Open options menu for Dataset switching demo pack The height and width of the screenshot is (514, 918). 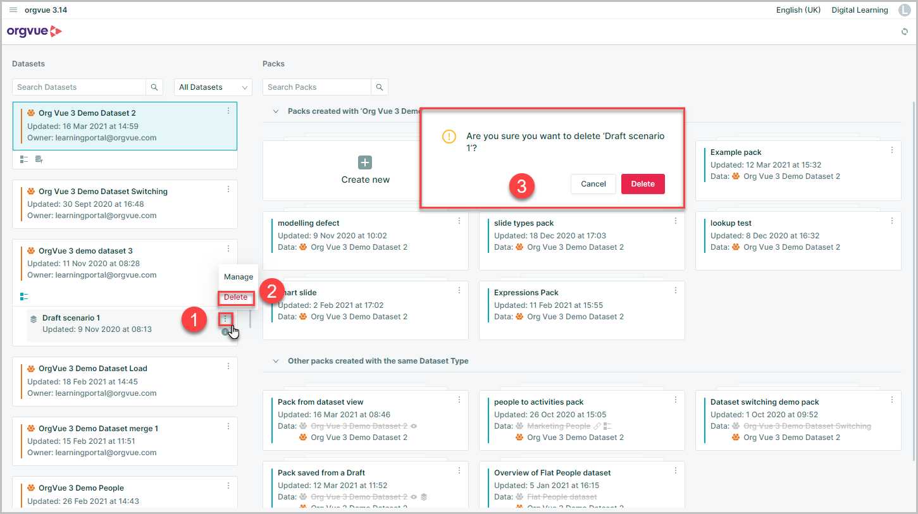pyautogui.click(x=892, y=400)
